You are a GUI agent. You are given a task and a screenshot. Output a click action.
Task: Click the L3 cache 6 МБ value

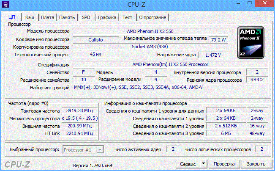click(226, 133)
